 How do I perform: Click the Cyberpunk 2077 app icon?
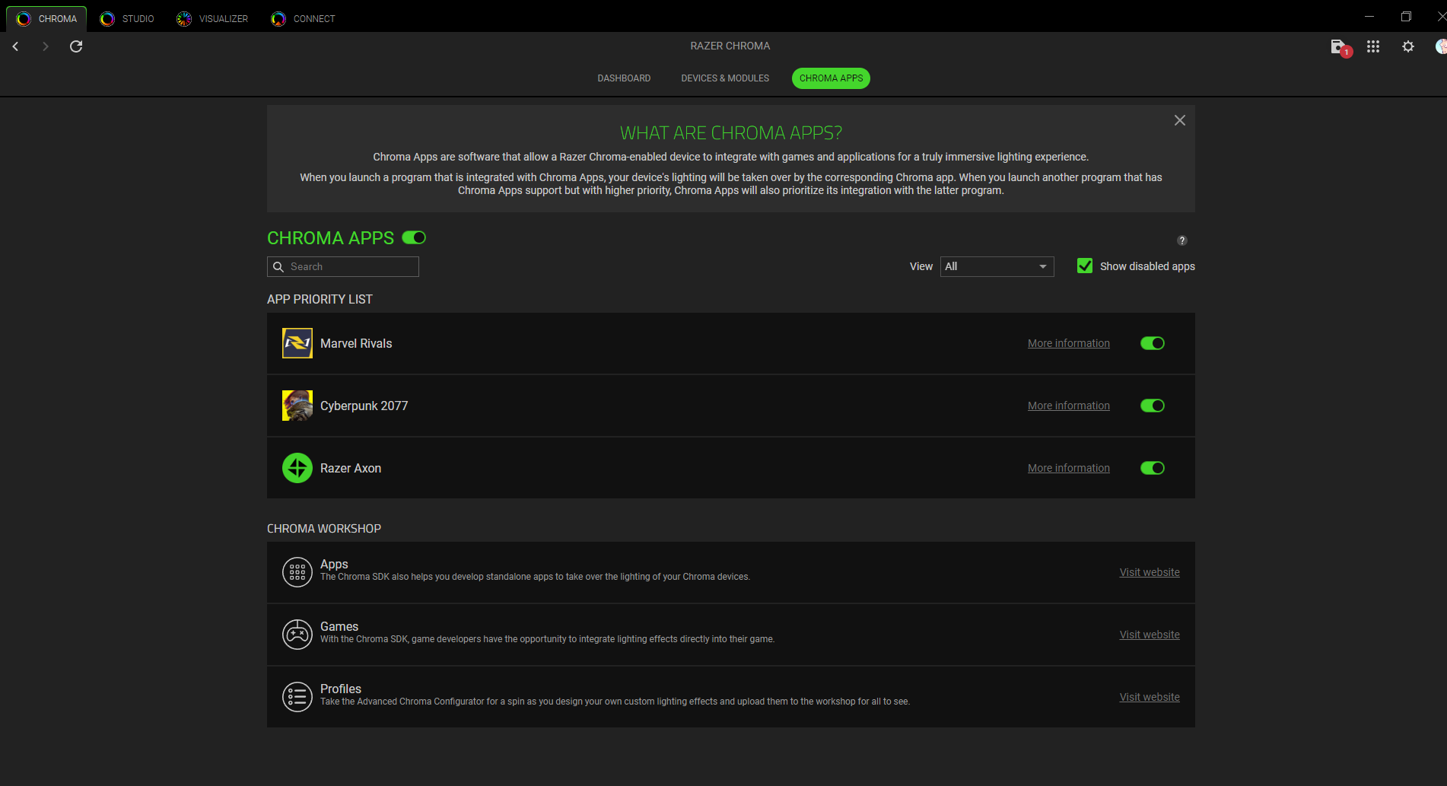coord(297,406)
